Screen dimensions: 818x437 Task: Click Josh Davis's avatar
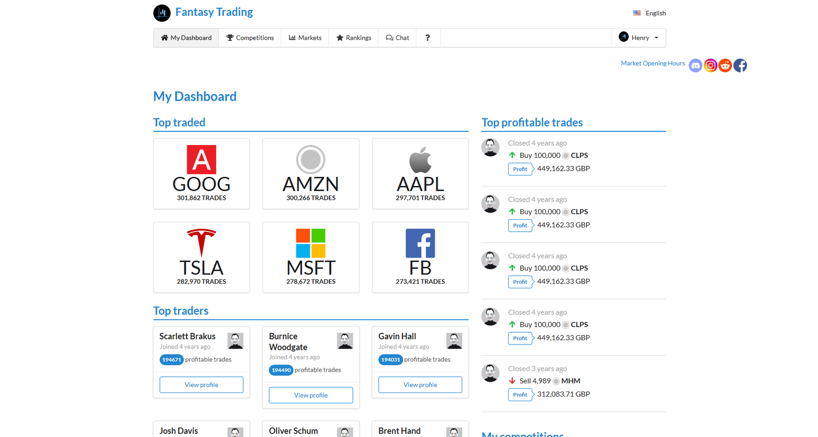click(x=235, y=432)
